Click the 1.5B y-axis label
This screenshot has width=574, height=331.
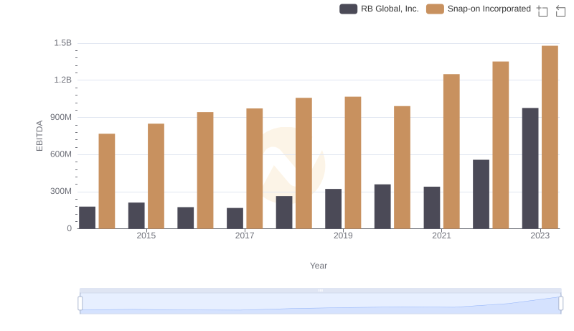(63, 43)
